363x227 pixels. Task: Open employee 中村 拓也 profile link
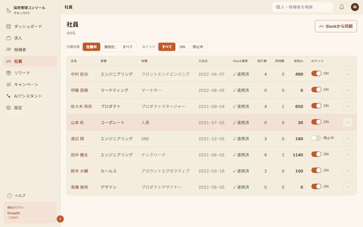pyautogui.click(x=79, y=74)
